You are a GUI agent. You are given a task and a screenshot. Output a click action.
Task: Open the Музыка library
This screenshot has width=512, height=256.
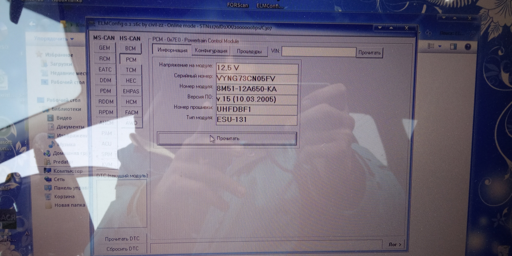(x=66, y=145)
